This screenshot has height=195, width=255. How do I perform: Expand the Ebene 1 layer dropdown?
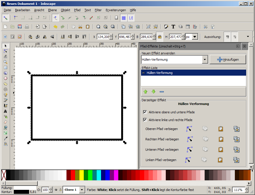pos(82,190)
